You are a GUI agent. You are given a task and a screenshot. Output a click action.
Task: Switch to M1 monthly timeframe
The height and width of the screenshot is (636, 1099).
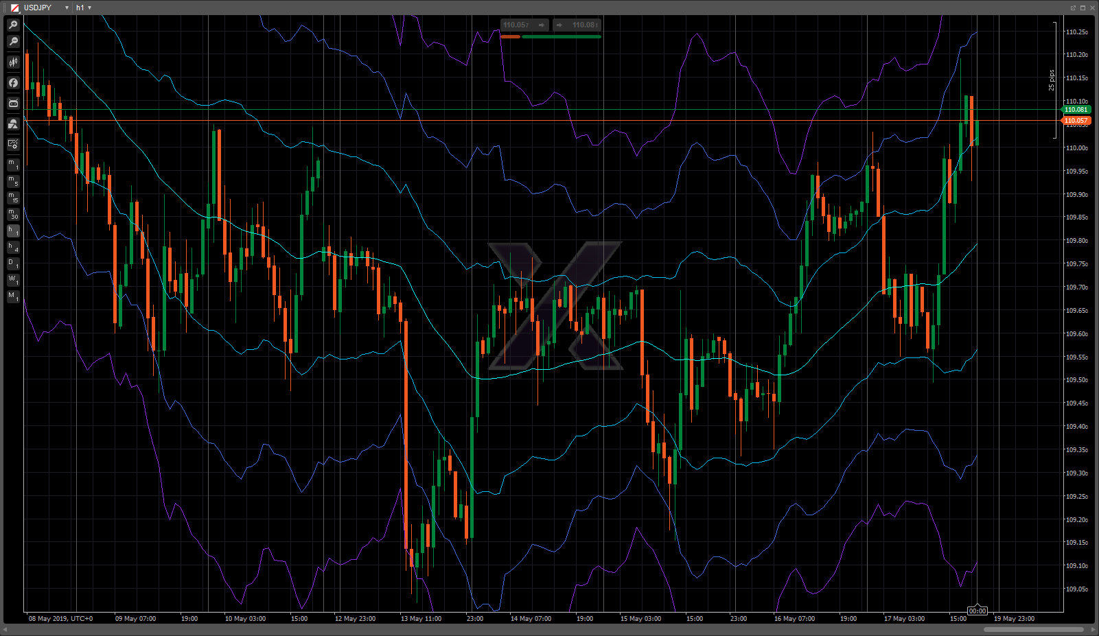pyautogui.click(x=13, y=296)
